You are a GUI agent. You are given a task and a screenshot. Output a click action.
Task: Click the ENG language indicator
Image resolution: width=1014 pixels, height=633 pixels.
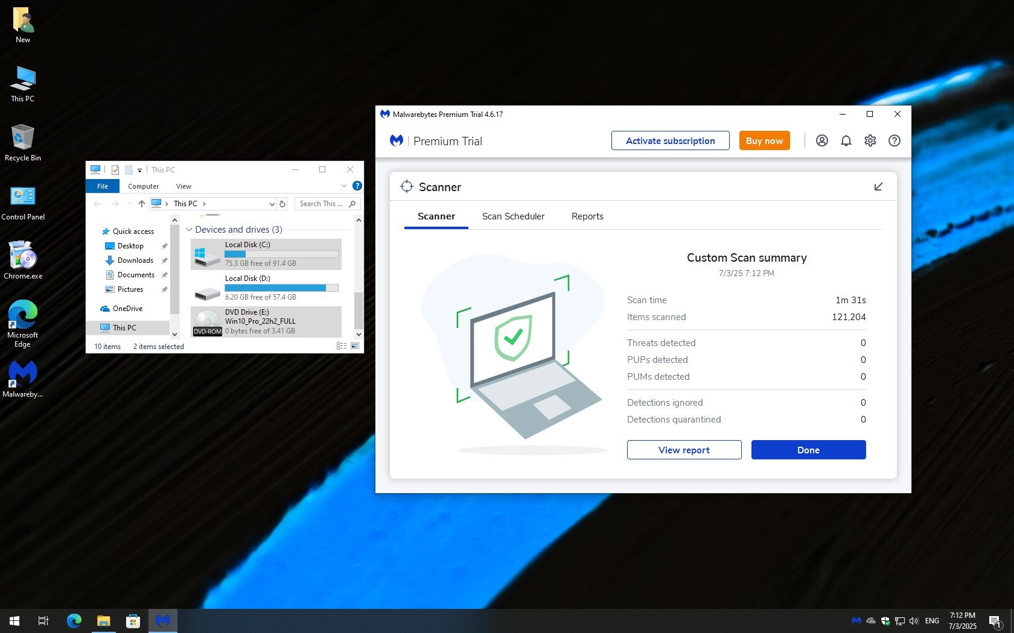[932, 620]
